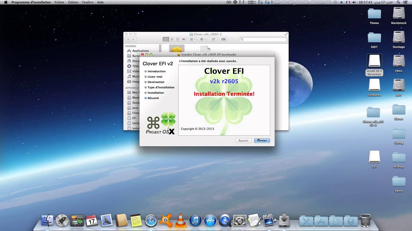
Task: Open the Trash in the Dock
Action: (x=365, y=220)
